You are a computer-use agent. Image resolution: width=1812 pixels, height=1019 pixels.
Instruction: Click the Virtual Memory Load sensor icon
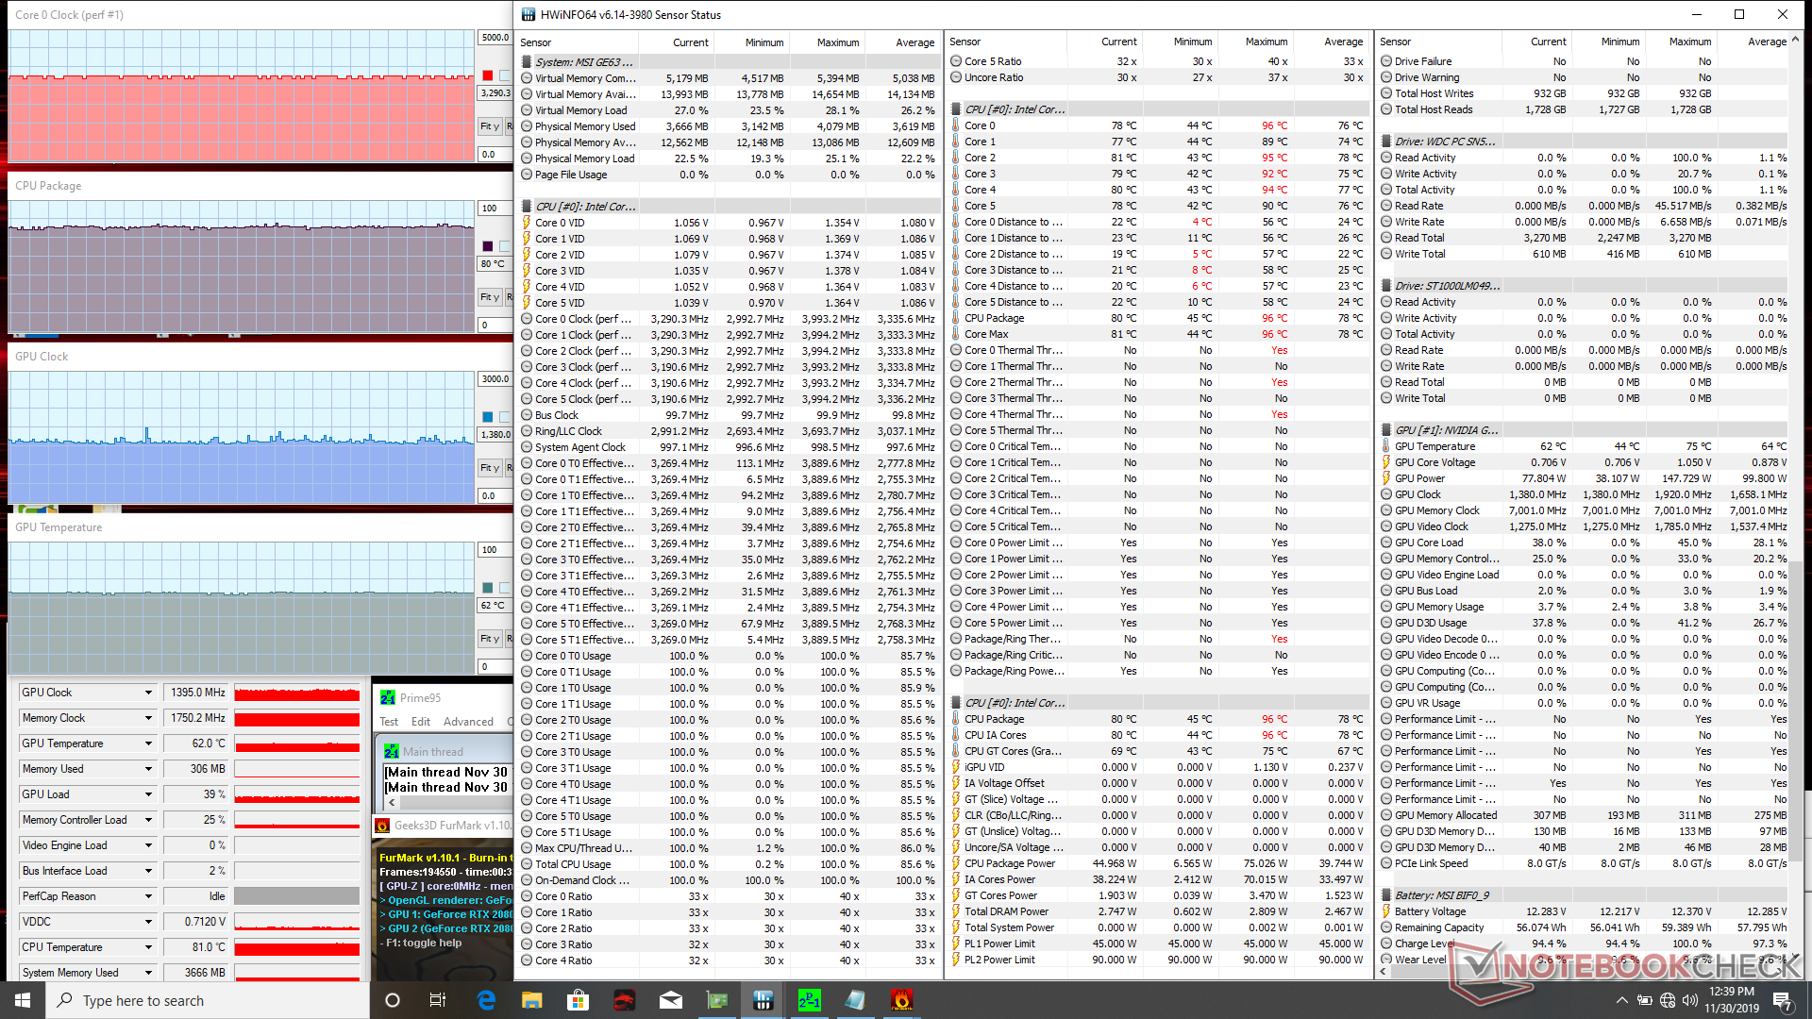click(x=527, y=110)
